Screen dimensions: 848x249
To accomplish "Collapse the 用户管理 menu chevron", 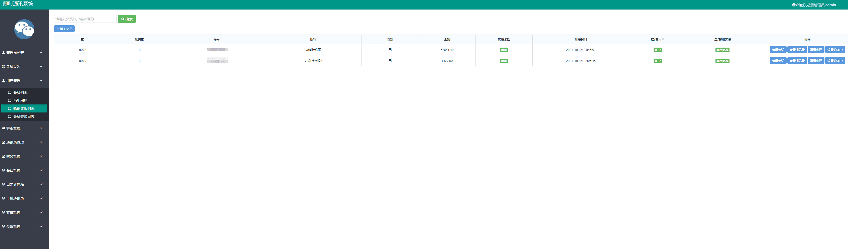I will click(41, 81).
